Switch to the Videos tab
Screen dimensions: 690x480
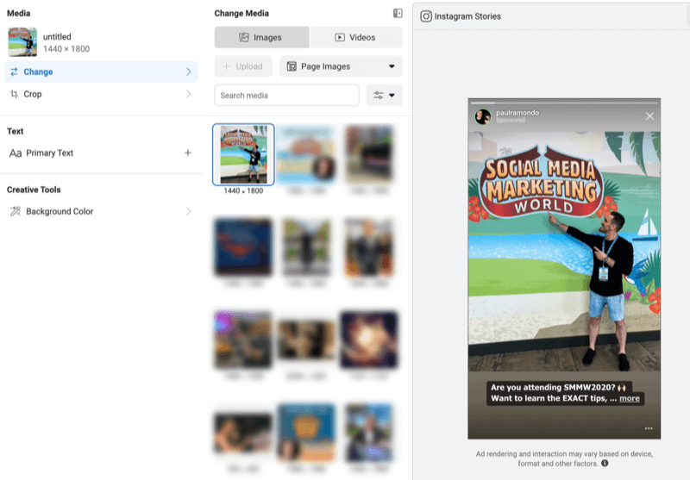(356, 37)
